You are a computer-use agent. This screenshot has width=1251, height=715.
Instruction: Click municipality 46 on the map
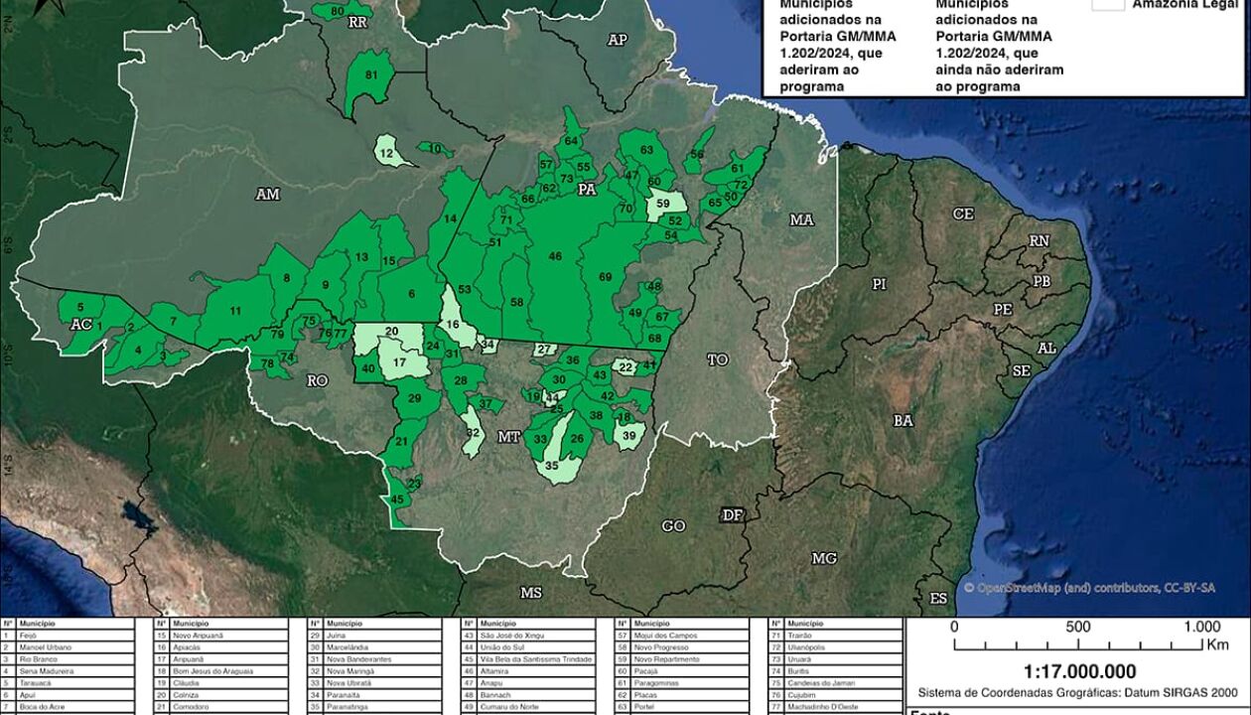555,256
